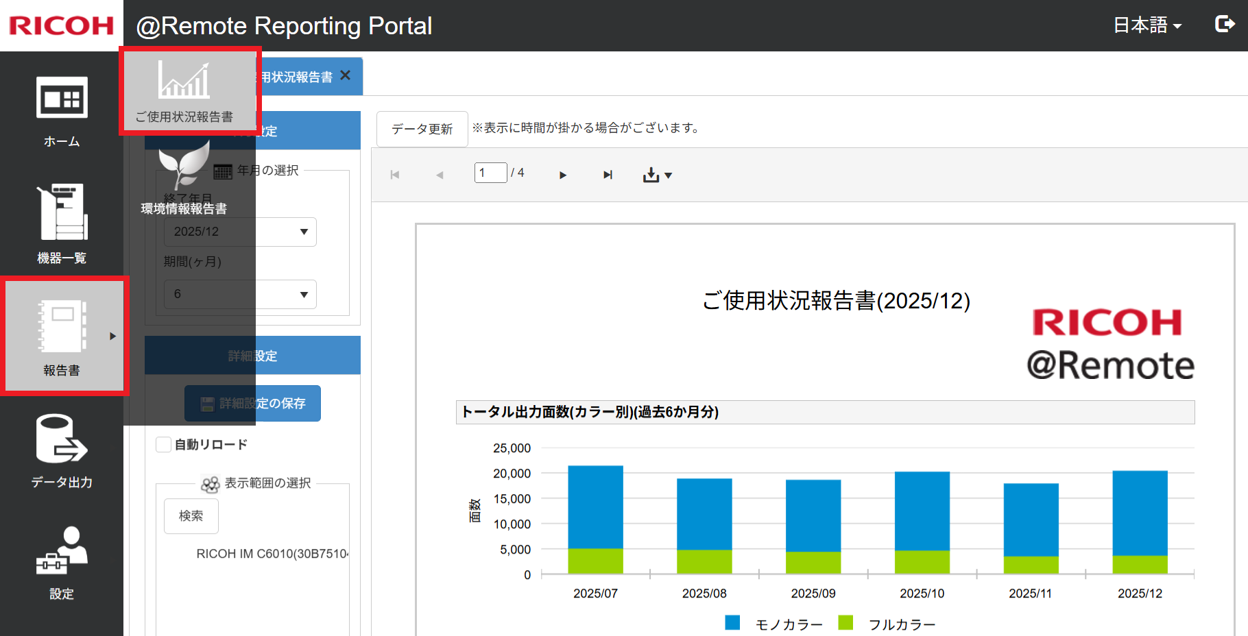
Task: Open the ホーム home sidebar icon
Action: click(62, 112)
